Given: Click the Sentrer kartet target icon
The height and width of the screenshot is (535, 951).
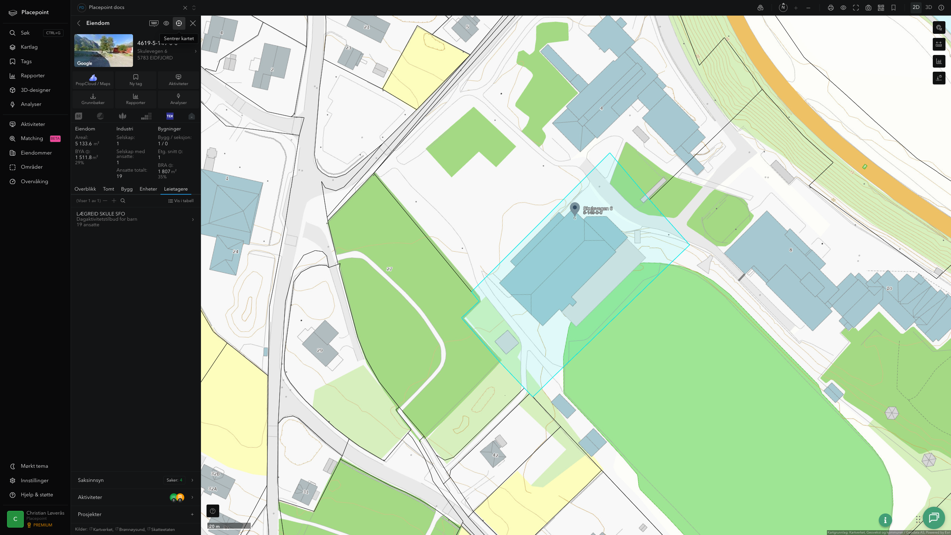Looking at the screenshot, I should click(x=179, y=23).
